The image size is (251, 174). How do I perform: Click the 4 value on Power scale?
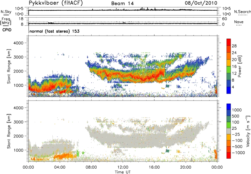click(233, 87)
